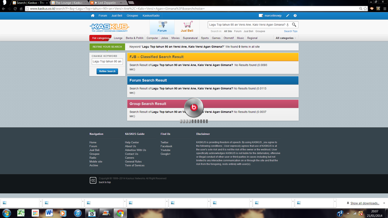Click back to top link

[105, 182]
